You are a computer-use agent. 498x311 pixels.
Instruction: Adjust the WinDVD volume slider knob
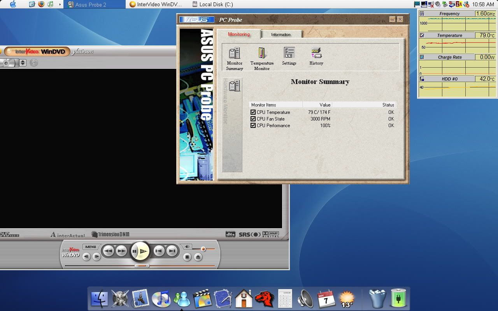203,249
